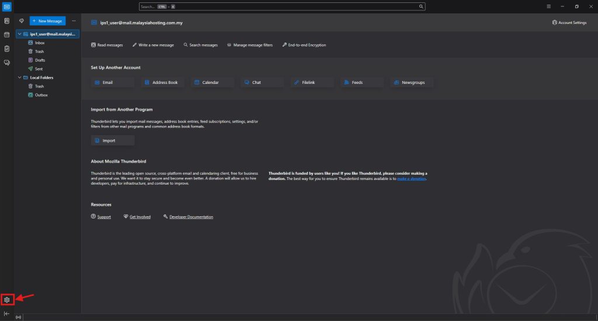This screenshot has width=598, height=321.
Task: Open the Developer Documentation link
Action: click(x=191, y=217)
